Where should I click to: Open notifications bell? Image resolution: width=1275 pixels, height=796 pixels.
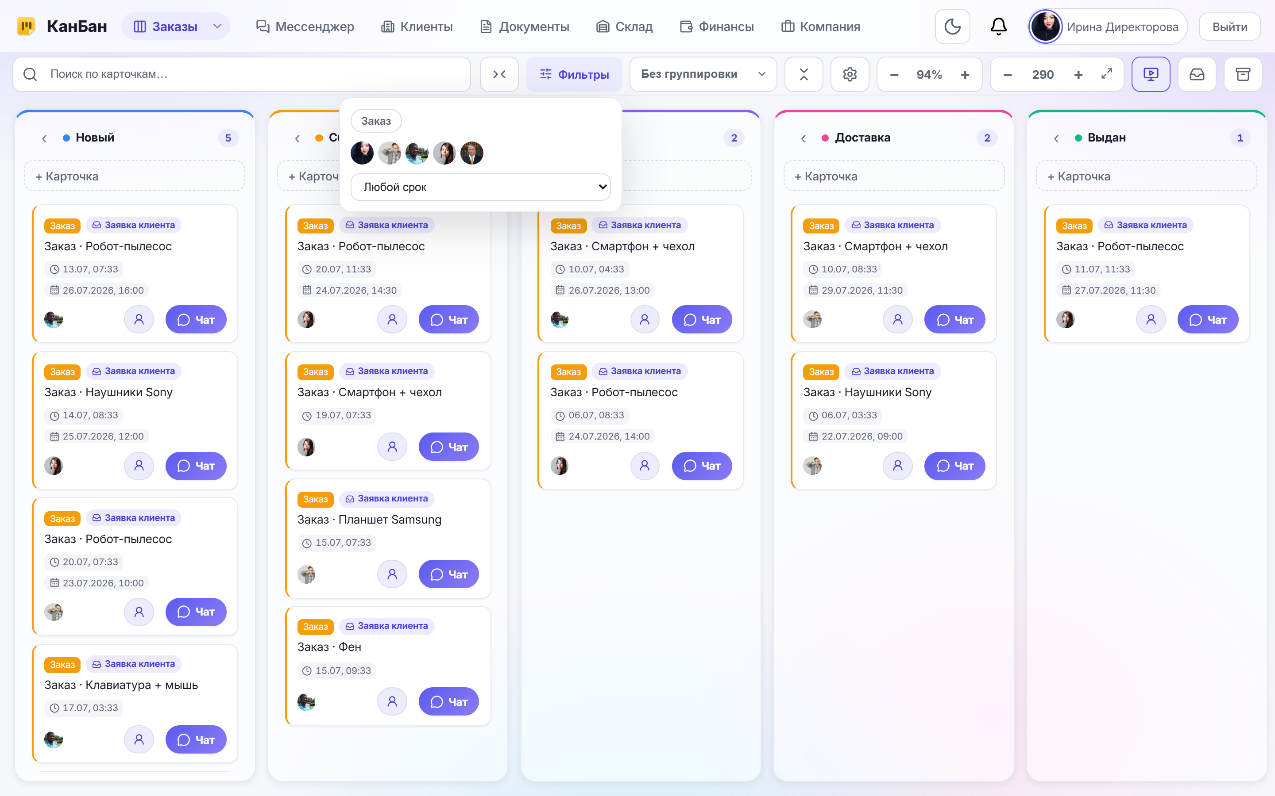coord(998,27)
